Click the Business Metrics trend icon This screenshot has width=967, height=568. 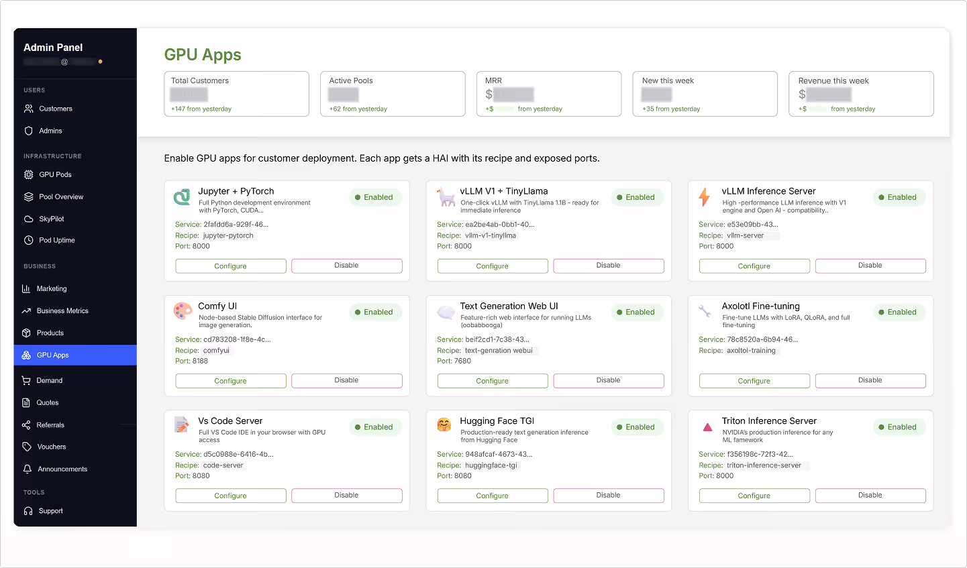tap(26, 310)
